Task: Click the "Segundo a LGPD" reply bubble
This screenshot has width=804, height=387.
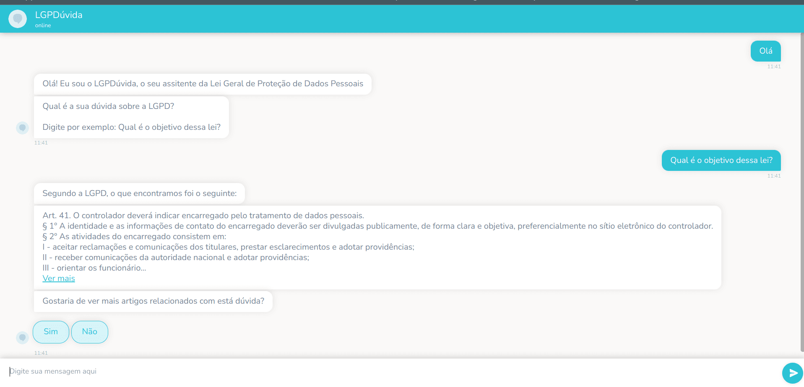Action: tap(139, 193)
